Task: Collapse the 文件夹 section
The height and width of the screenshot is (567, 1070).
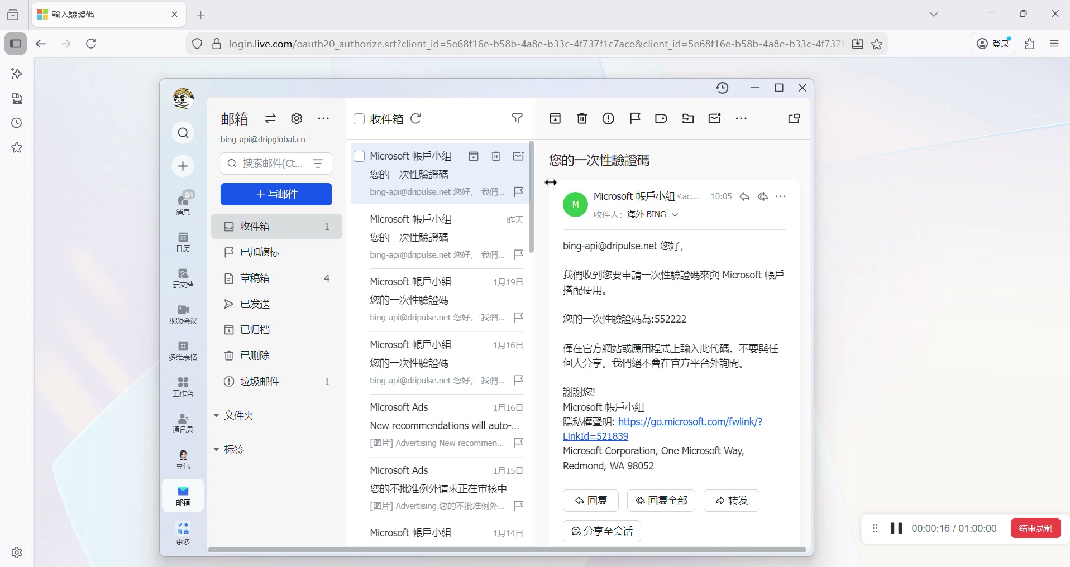Action: coord(216,415)
